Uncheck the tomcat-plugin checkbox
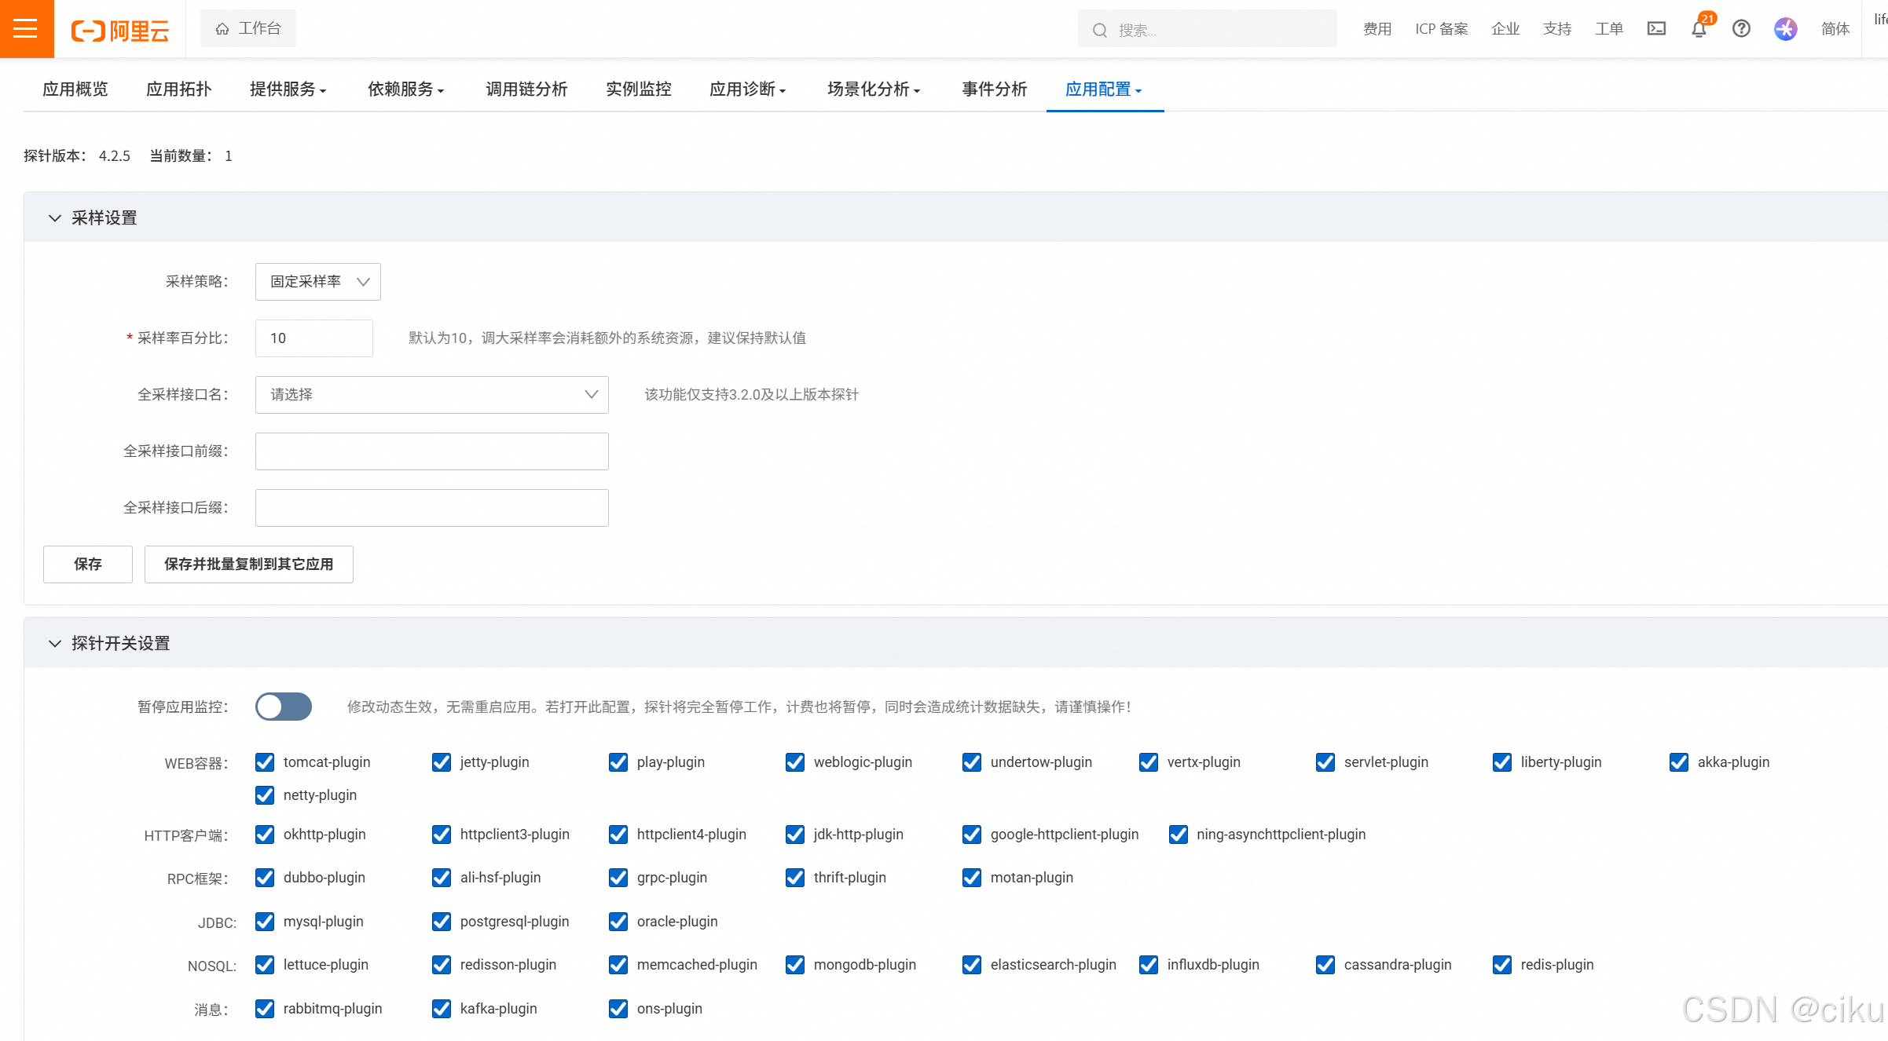 tap(265, 762)
